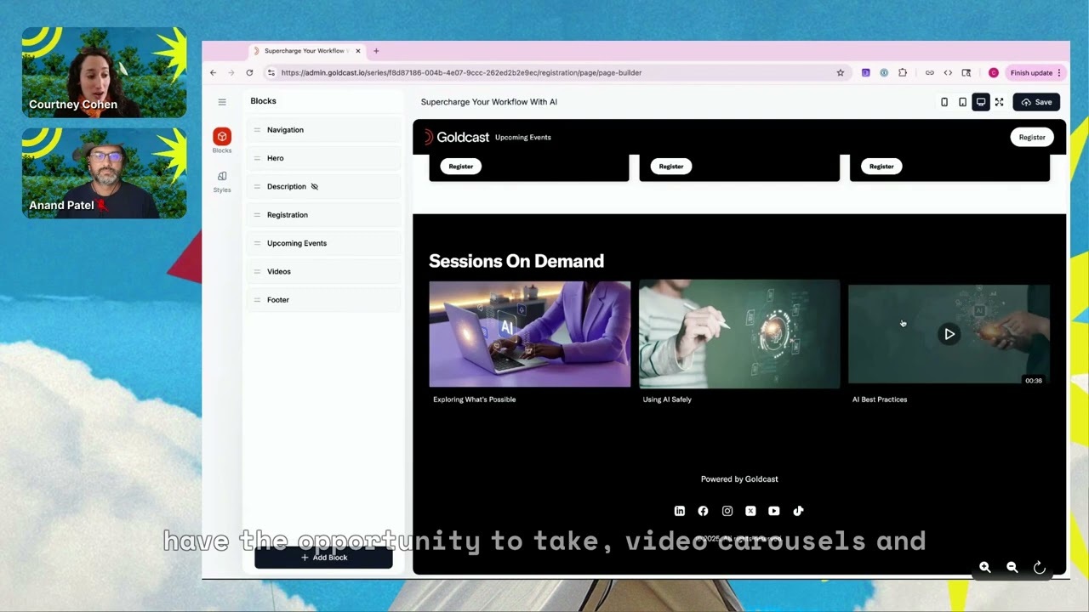The width and height of the screenshot is (1089, 612).
Task: Play the AI Best Practices video
Action: (x=949, y=334)
